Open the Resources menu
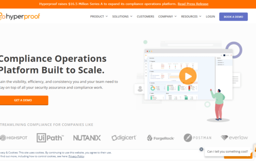 pos(189,16)
